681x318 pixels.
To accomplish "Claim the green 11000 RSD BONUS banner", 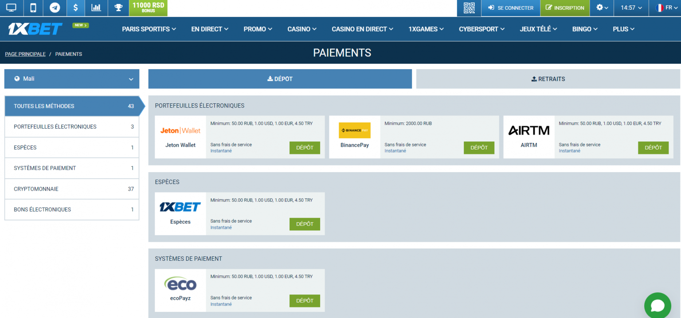I will [148, 8].
